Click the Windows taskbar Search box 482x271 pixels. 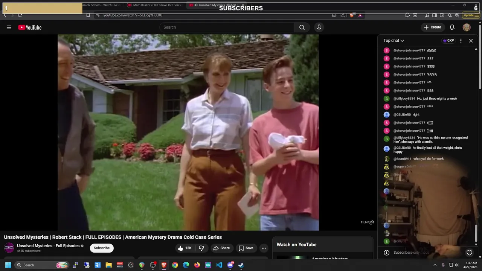[43, 265]
